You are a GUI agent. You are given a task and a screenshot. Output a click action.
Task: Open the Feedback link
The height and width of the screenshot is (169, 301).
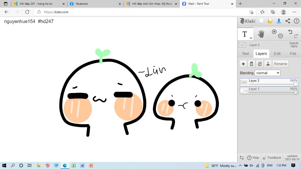[x=272, y=158]
